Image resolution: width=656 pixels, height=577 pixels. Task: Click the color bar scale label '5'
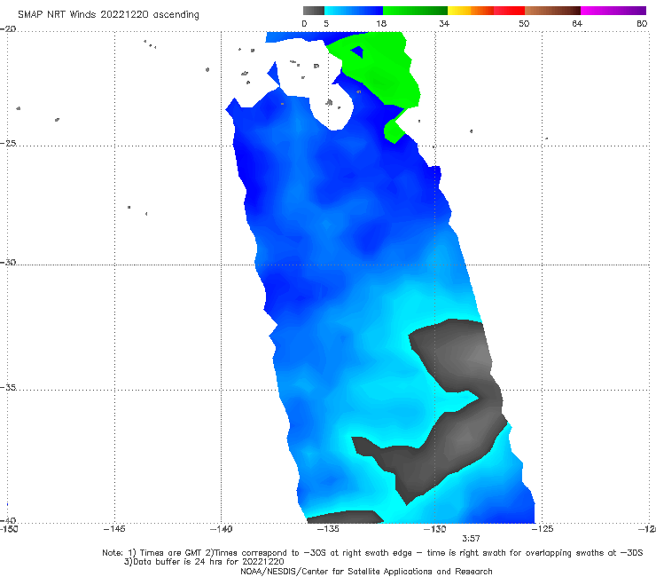pos(326,23)
